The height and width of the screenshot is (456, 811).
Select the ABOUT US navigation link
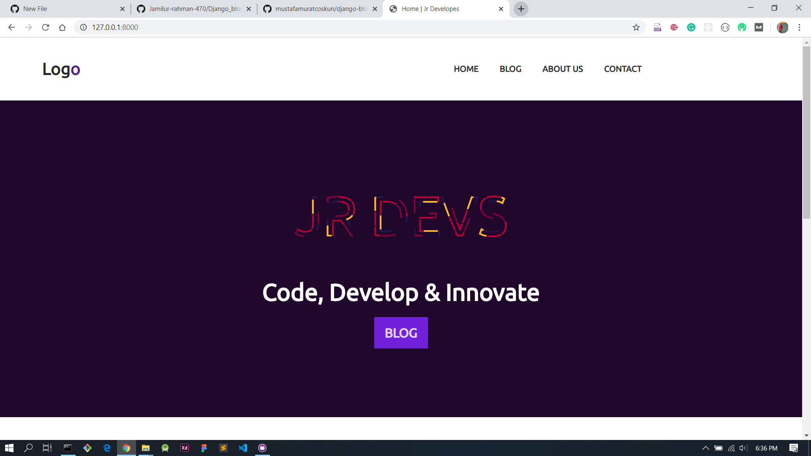click(x=563, y=69)
